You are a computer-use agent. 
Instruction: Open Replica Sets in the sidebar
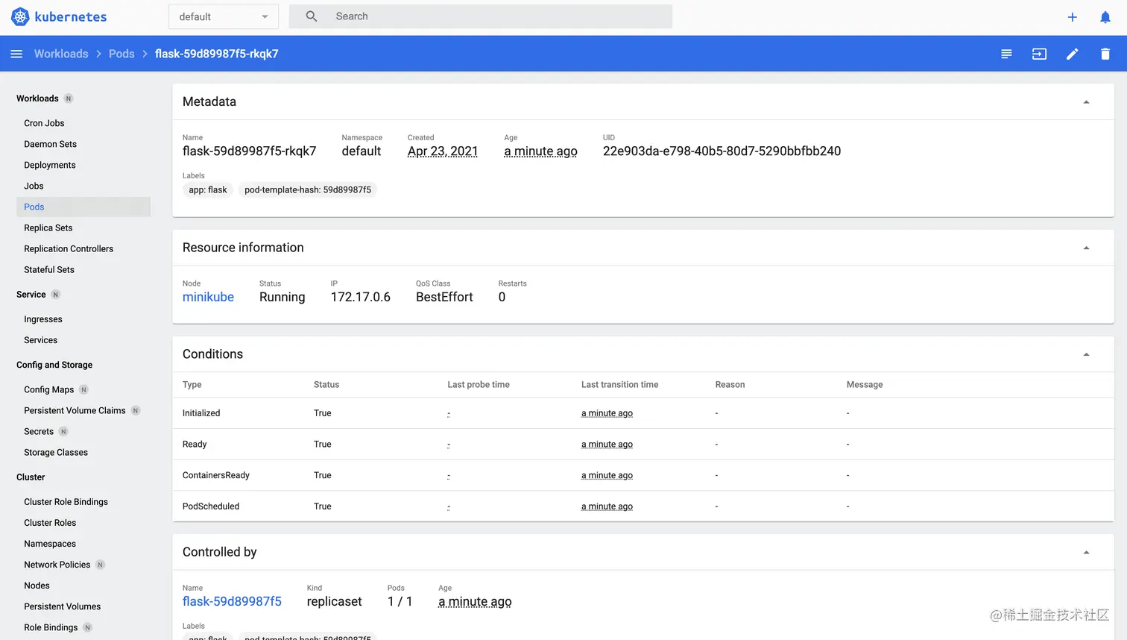coord(48,228)
